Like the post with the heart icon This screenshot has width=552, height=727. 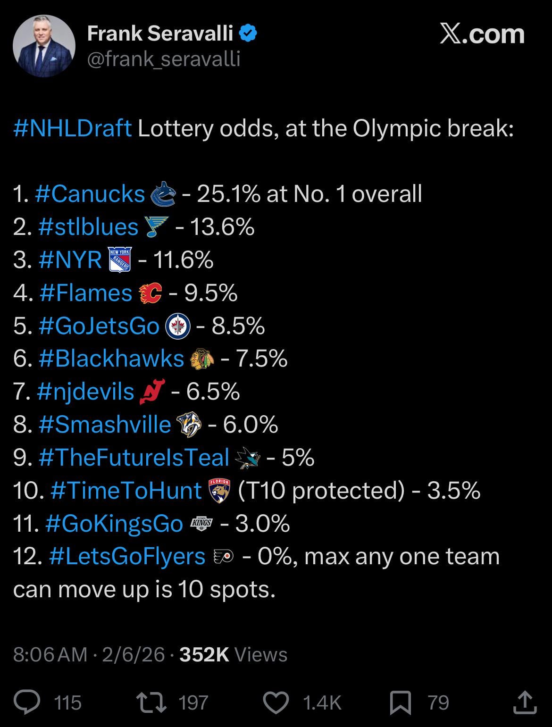coord(276,702)
